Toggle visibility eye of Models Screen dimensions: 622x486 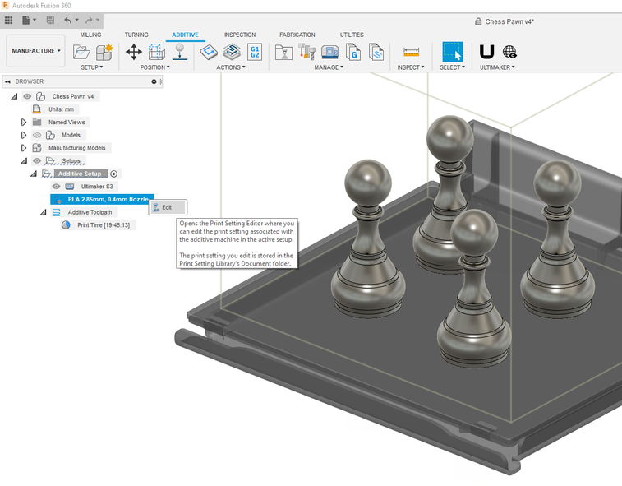[x=37, y=136]
